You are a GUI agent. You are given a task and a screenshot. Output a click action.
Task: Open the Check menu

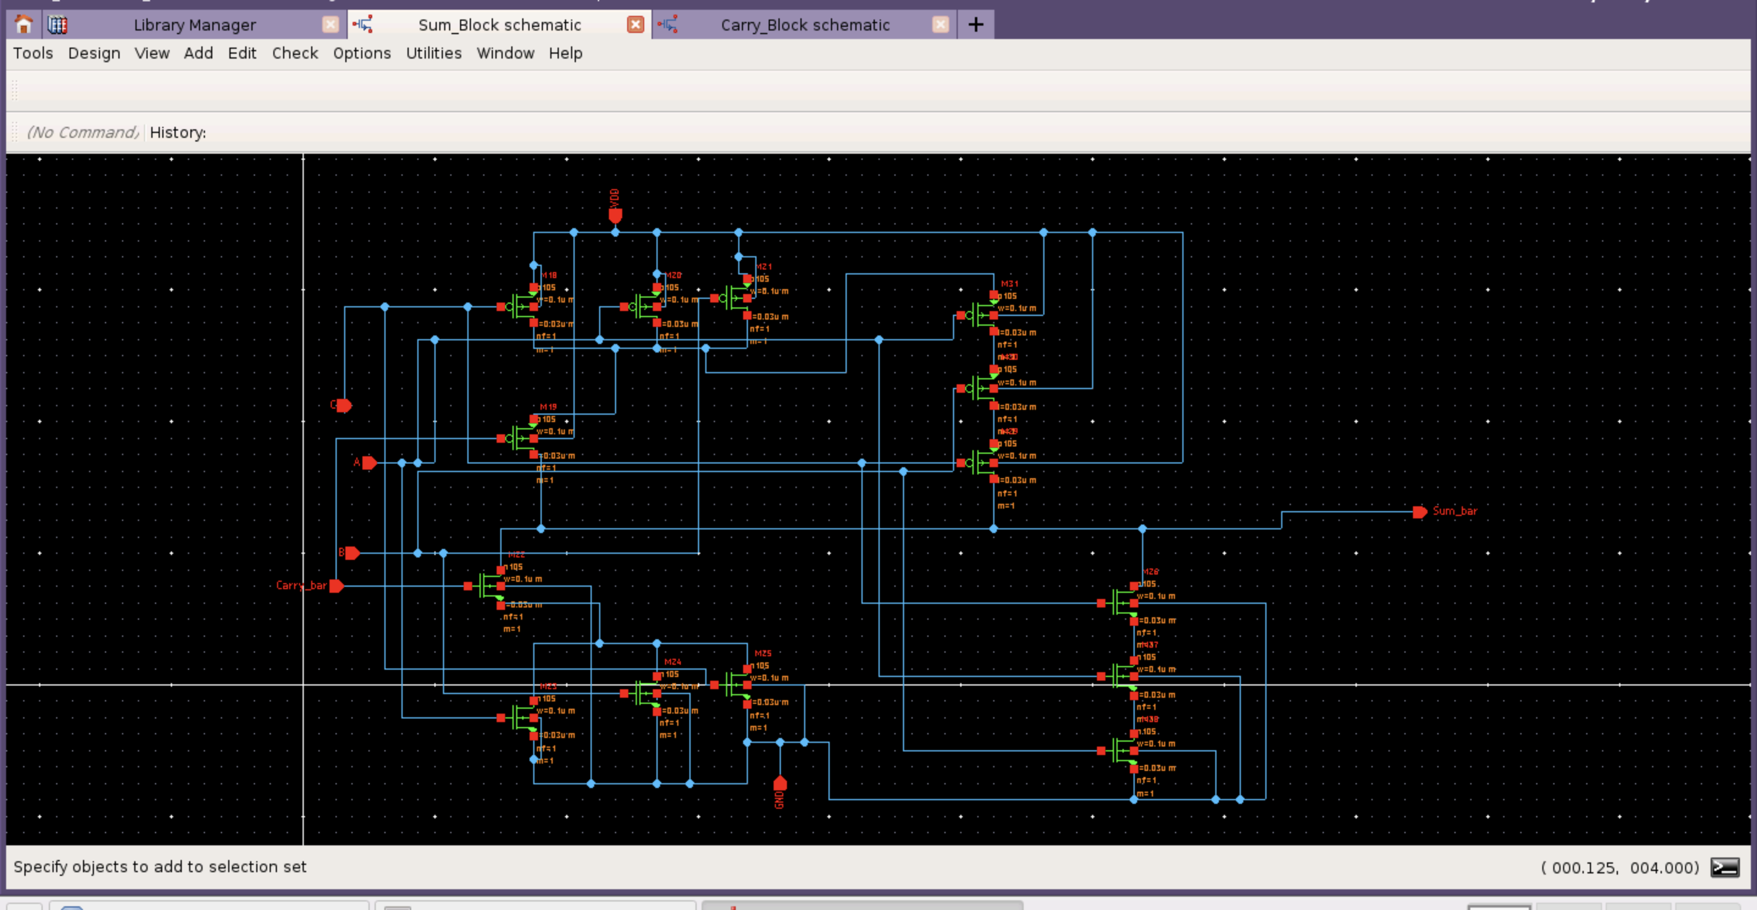[295, 53]
